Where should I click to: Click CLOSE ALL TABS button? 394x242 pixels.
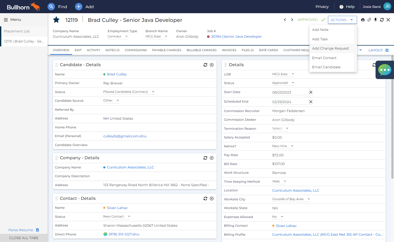click(24, 238)
